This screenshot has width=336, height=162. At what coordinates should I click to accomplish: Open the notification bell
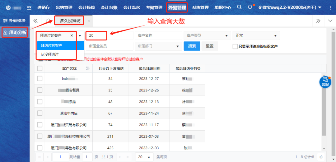[250, 7]
